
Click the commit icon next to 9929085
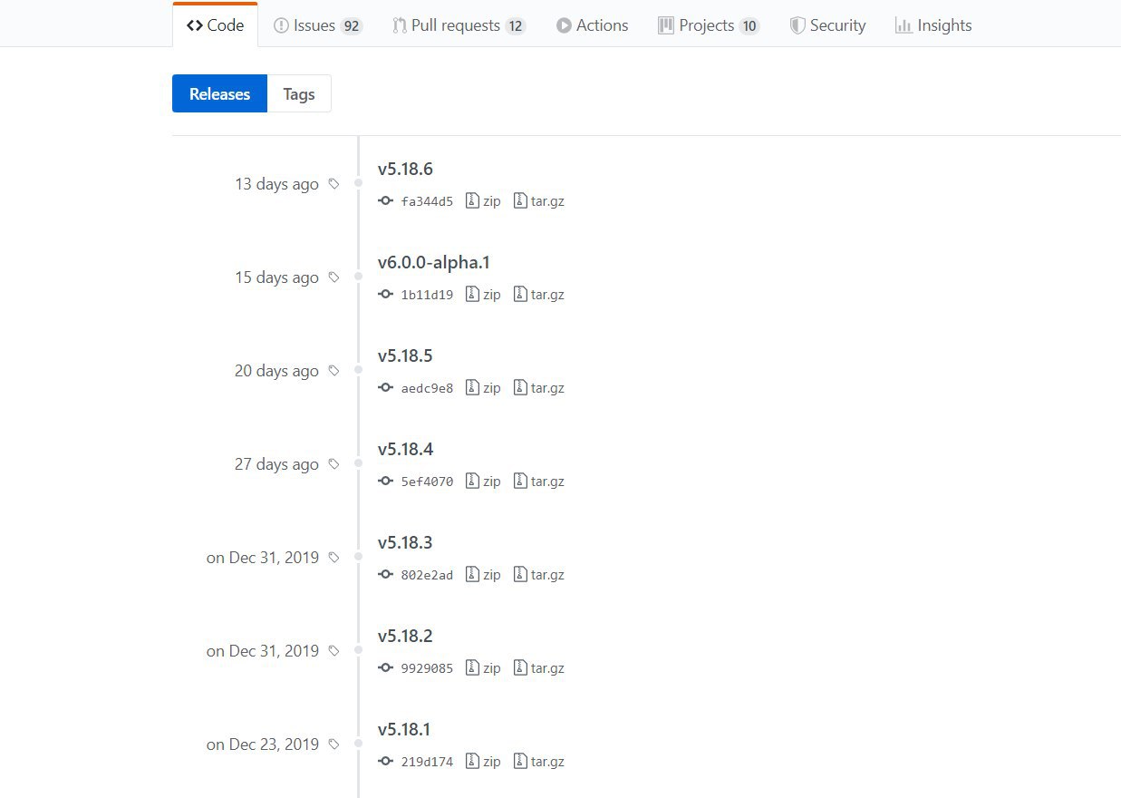coord(385,668)
